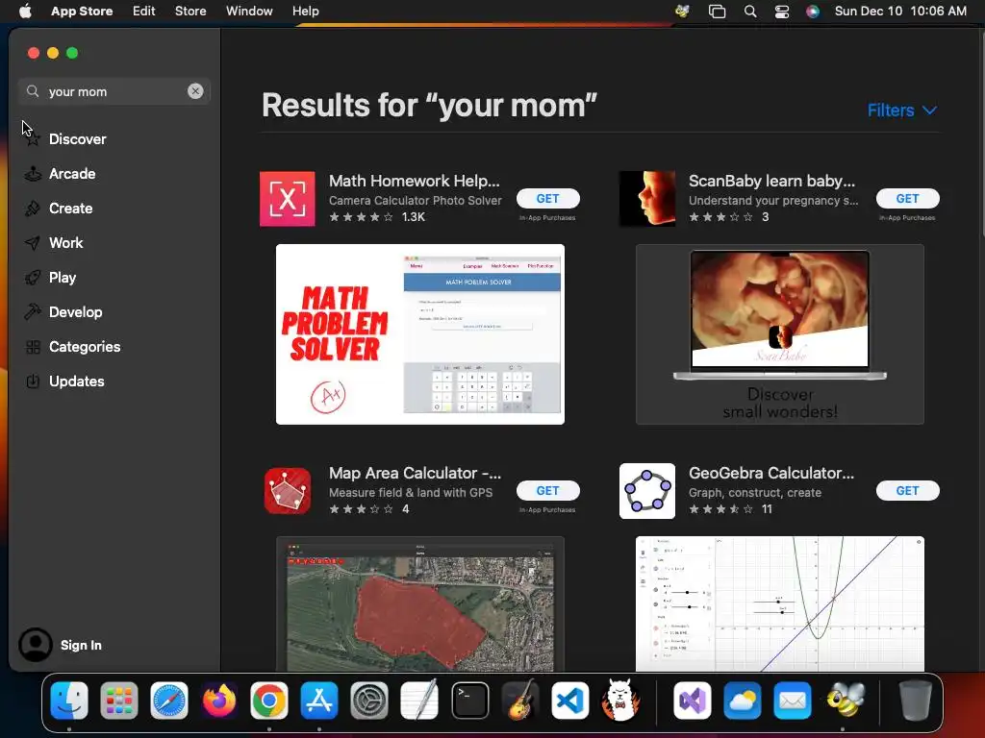
Task: Click the results vertical scrollbar
Action: coord(982,133)
